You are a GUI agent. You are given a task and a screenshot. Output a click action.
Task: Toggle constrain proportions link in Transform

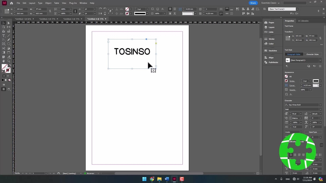pos(320,38)
